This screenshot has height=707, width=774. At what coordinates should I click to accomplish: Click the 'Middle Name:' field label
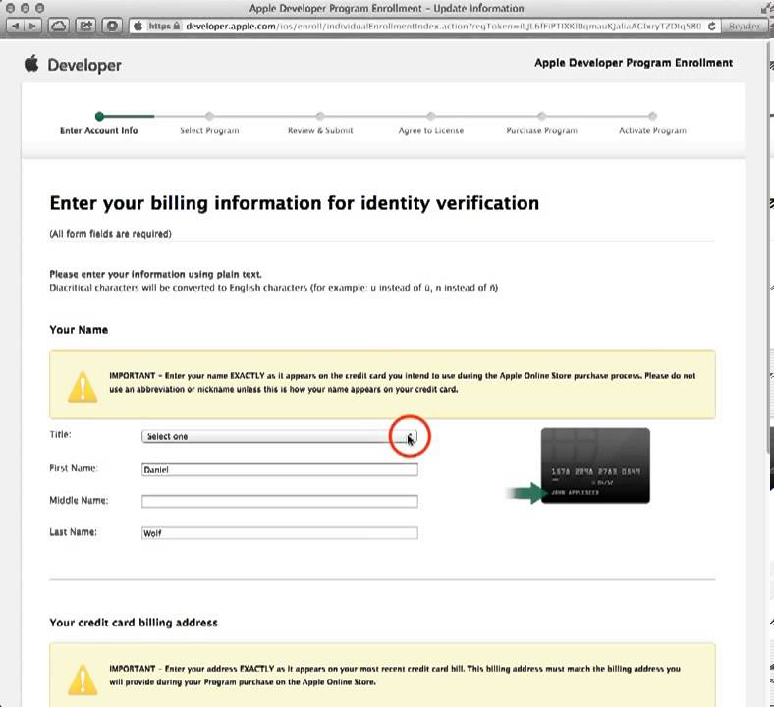[79, 500]
